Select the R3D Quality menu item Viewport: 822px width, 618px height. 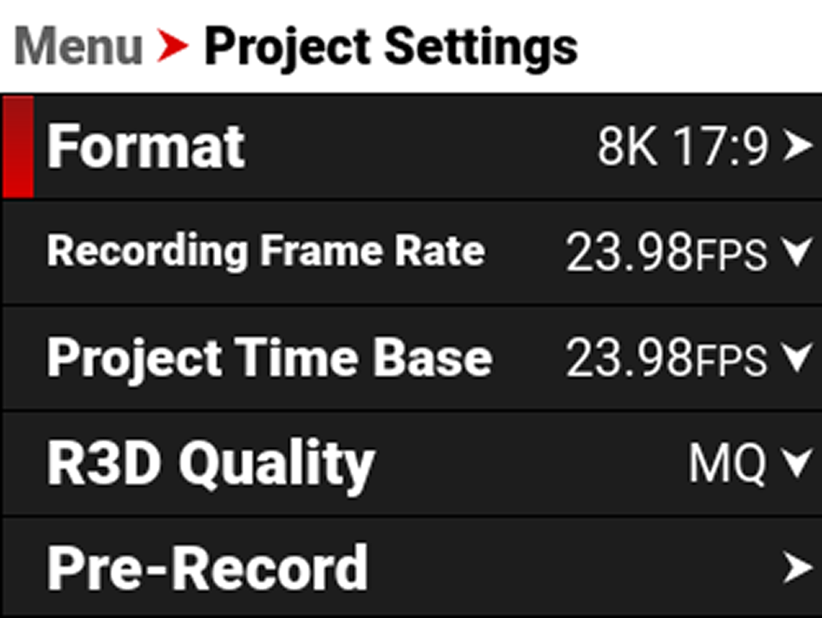click(210, 465)
